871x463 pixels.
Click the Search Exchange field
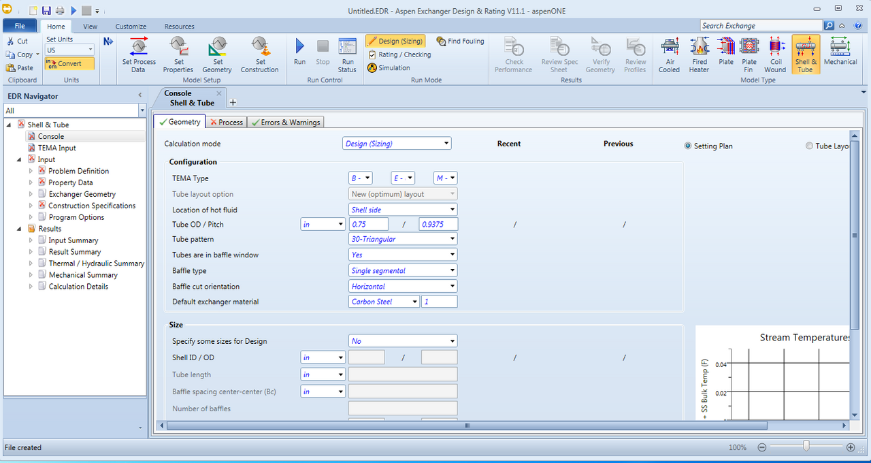(x=761, y=25)
